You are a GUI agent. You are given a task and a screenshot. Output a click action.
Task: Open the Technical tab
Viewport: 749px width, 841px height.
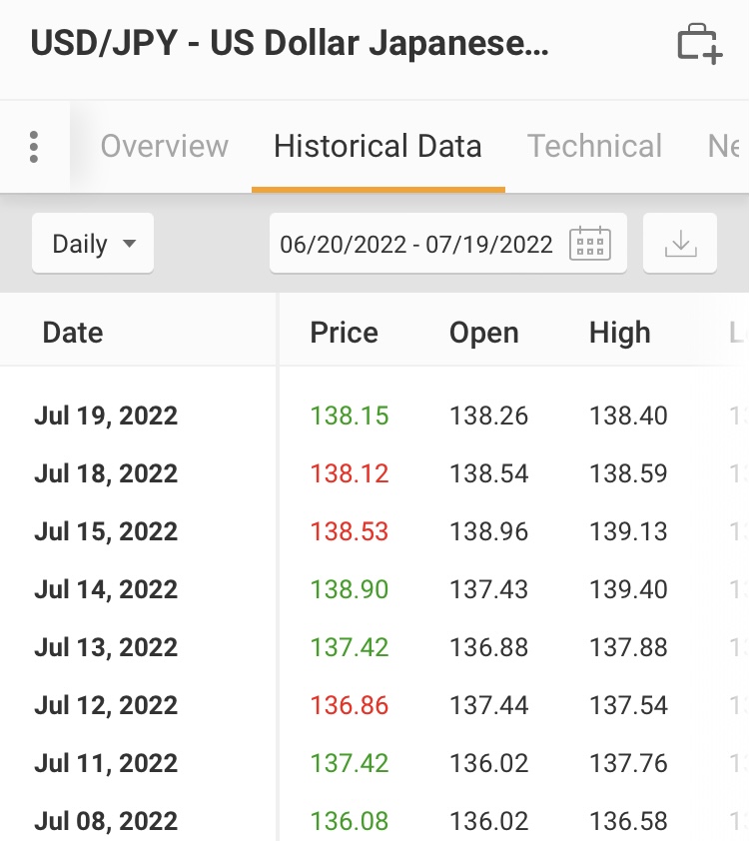point(594,146)
